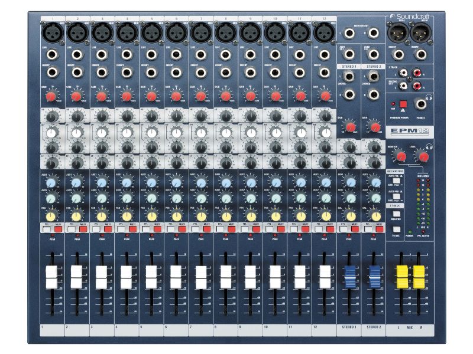The width and height of the screenshot is (473, 354).
Task: Click the channel 6 LINE input jack
Action: tap(176, 55)
